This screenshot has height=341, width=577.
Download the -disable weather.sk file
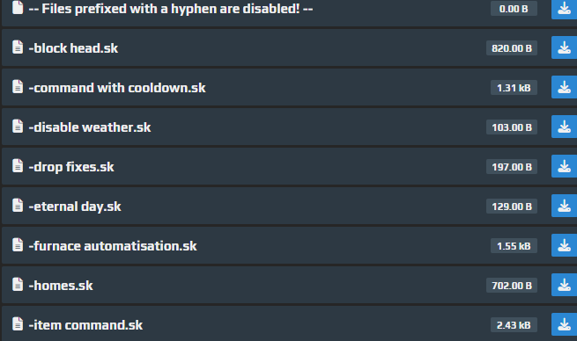coord(564,127)
